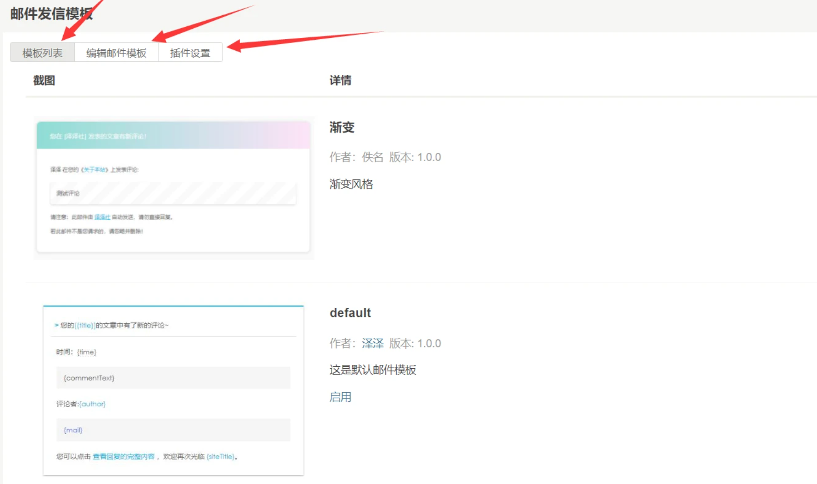
Task: Click the 详情 column header
Action: pyautogui.click(x=340, y=80)
